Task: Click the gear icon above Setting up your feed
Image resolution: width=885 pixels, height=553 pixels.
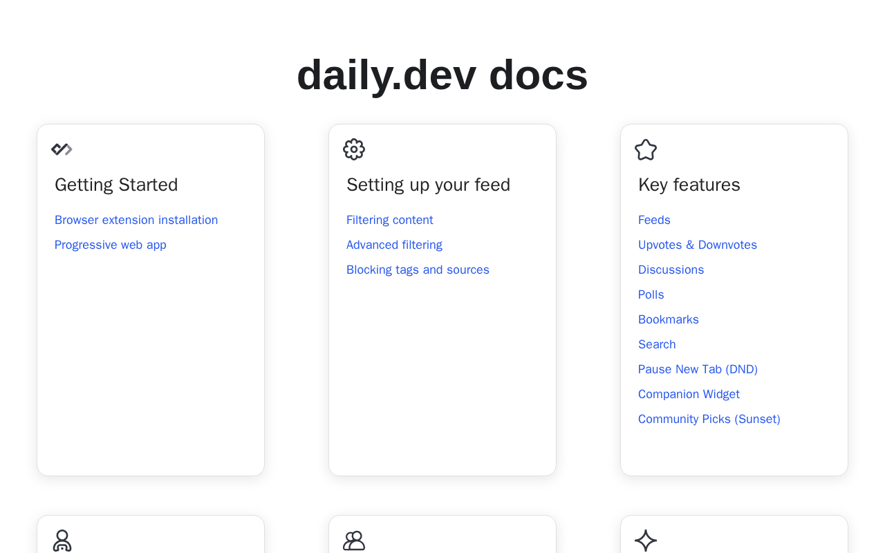Action: pyautogui.click(x=354, y=149)
